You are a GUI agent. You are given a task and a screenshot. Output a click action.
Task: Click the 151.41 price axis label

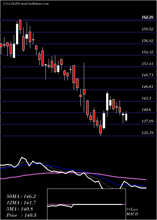point(147,64)
